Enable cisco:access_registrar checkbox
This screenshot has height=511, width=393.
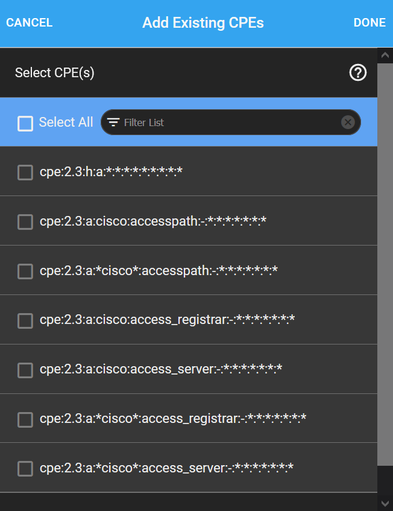[25, 321]
